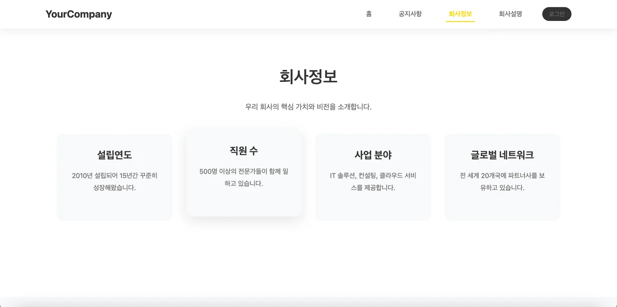Click the subtitle about 핵심 가치와 비전
The width and height of the screenshot is (617, 307).
pyautogui.click(x=308, y=107)
